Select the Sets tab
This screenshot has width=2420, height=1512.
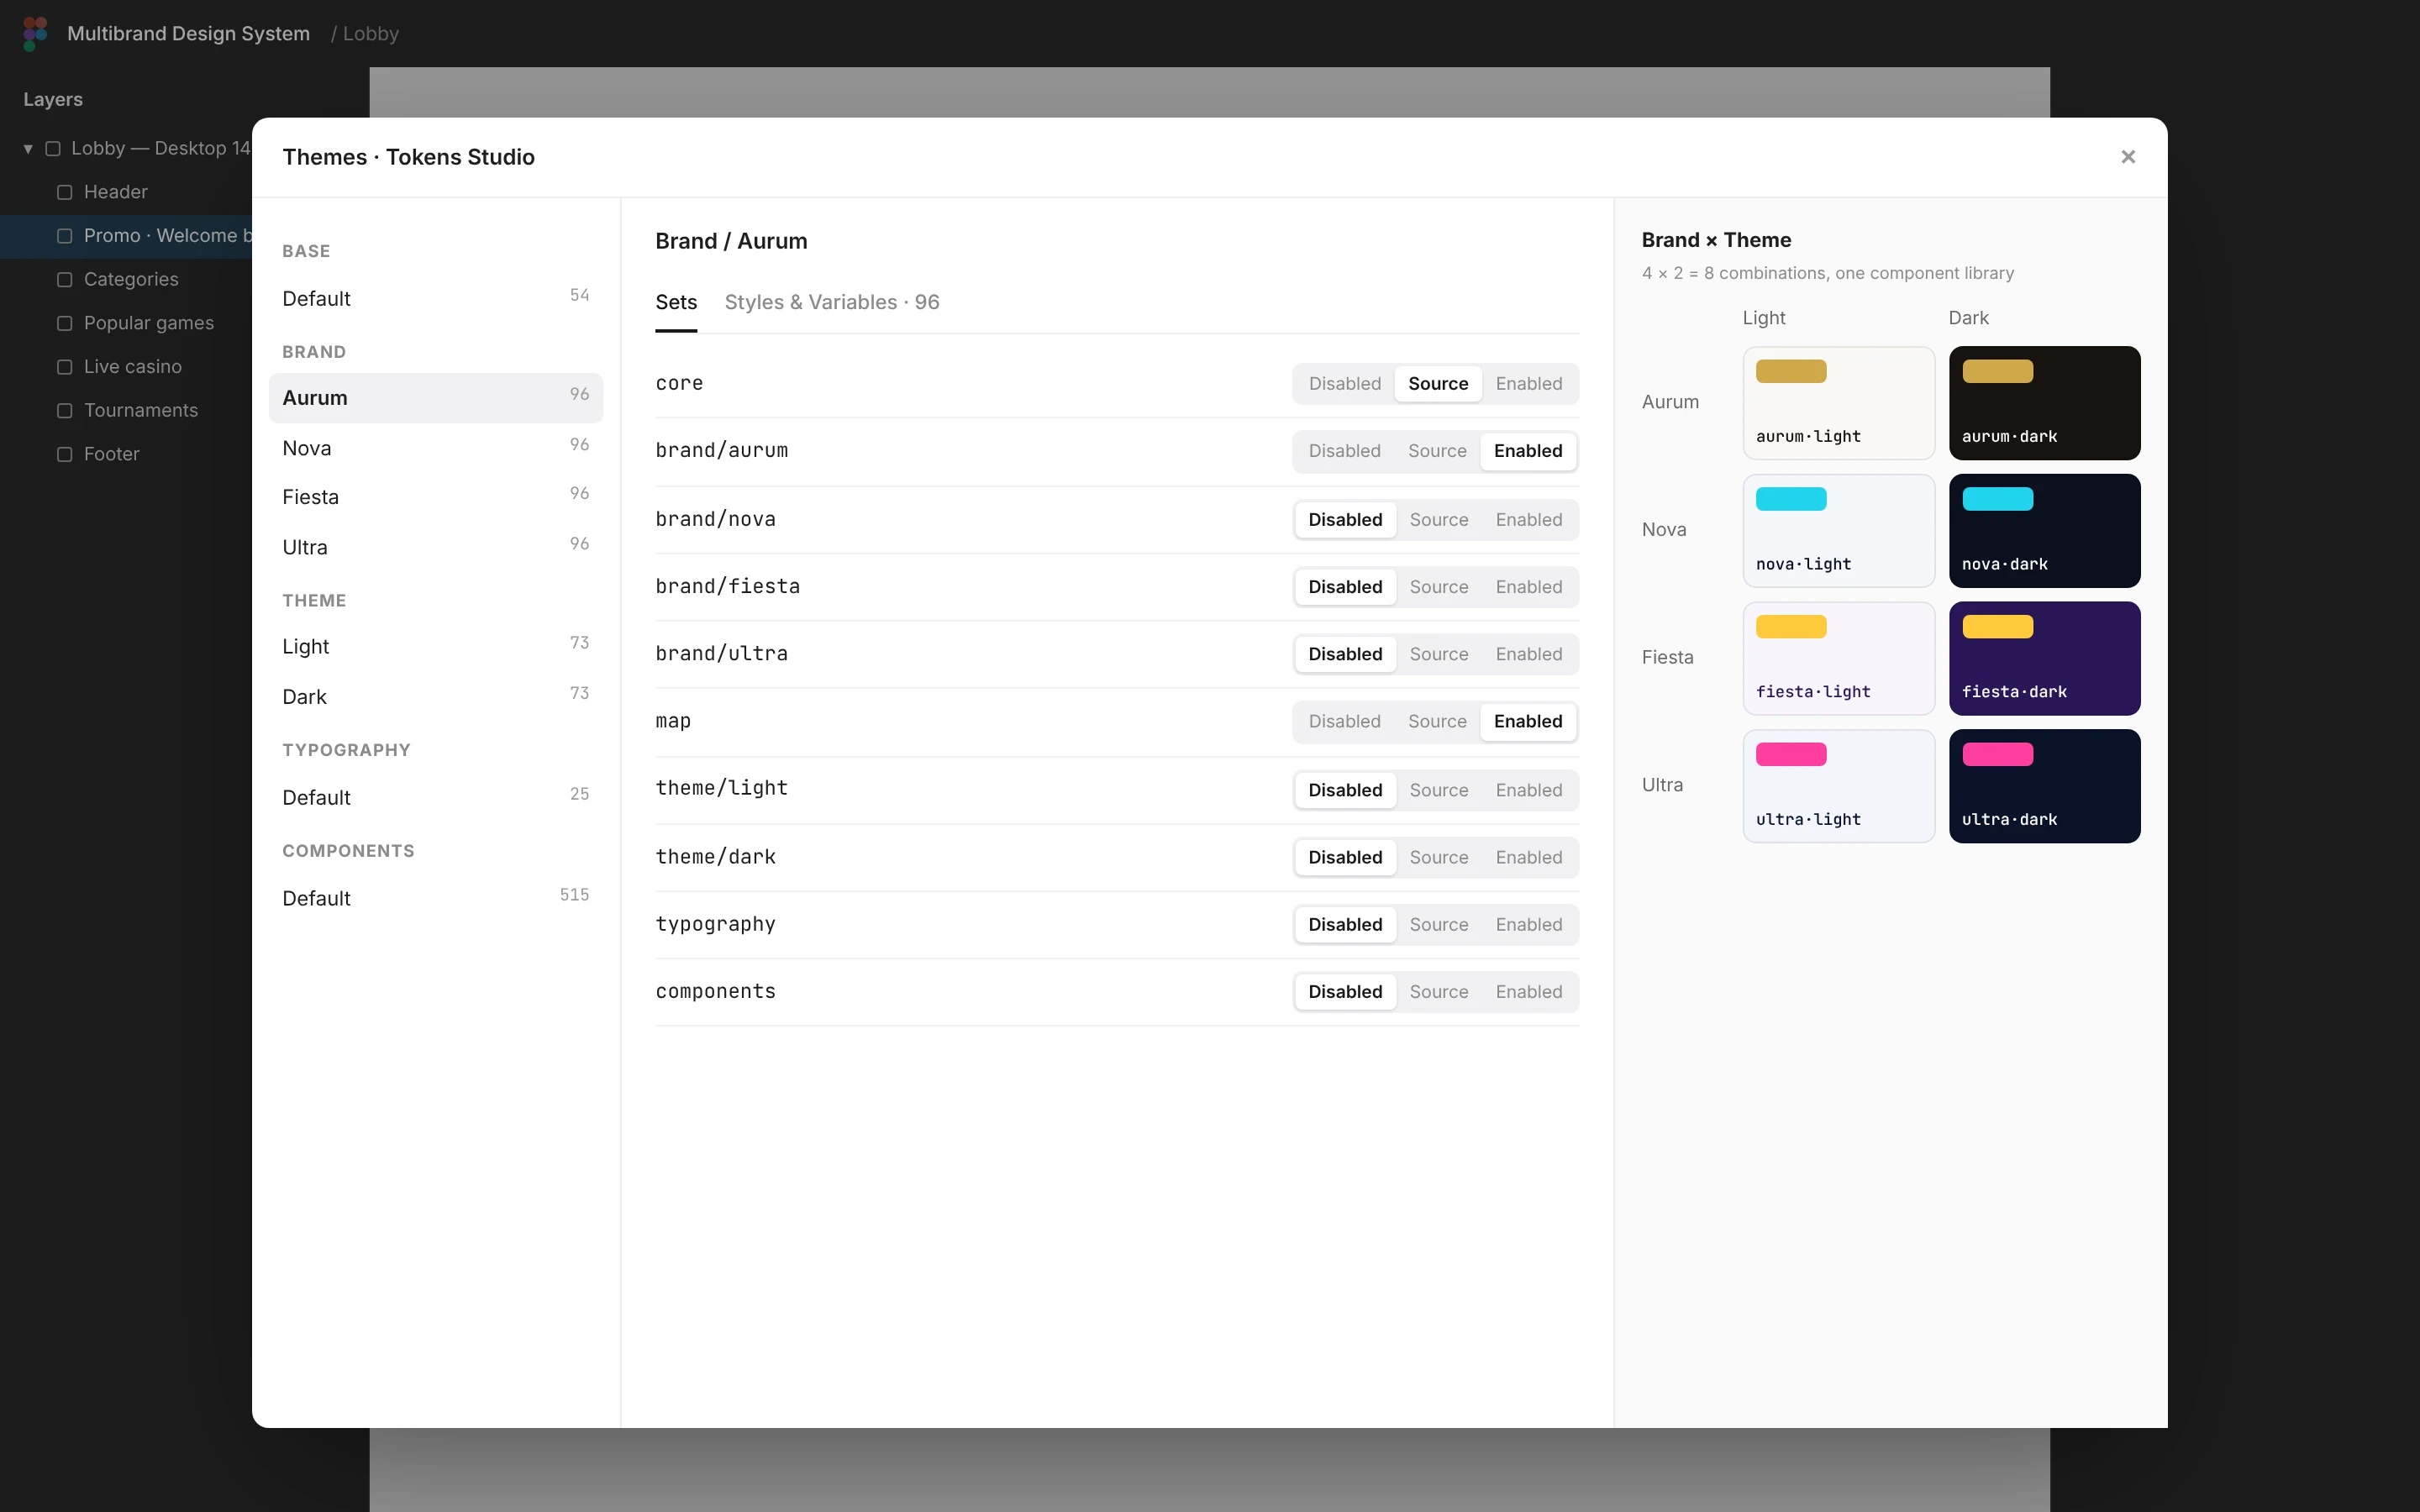click(x=676, y=302)
